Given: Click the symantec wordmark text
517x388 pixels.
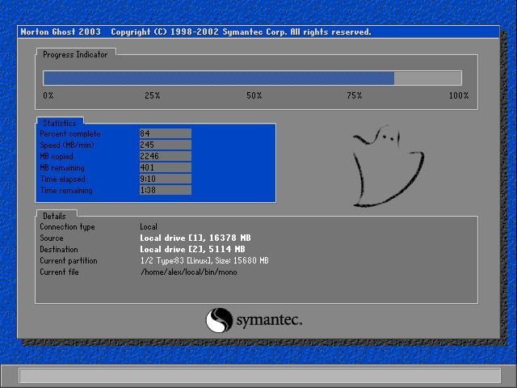Looking at the screenshot, I should coord(268,321).
